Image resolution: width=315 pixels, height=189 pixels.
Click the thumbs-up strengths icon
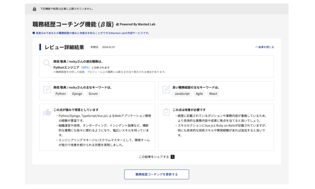point(47,112)
